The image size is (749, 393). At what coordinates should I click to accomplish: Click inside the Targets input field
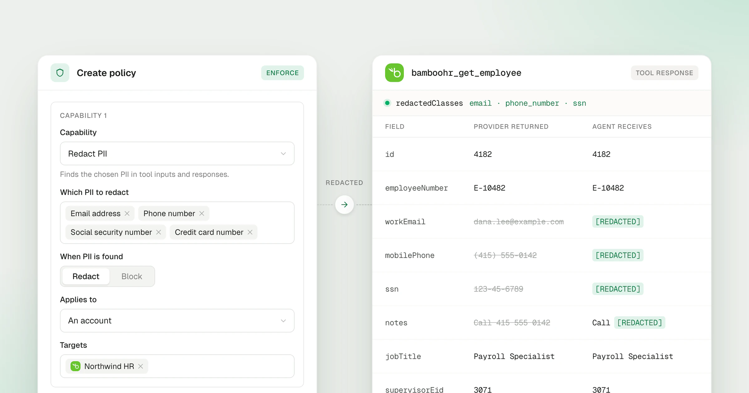(x=177, y=366)
